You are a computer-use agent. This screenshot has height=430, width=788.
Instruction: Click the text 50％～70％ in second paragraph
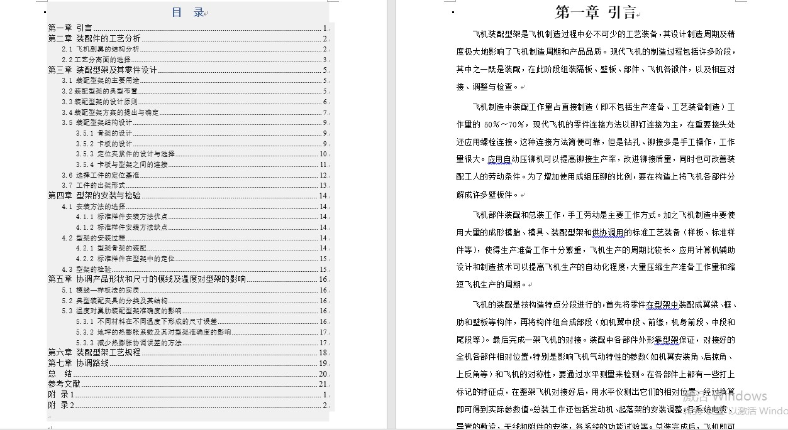(x=505, y=125)
